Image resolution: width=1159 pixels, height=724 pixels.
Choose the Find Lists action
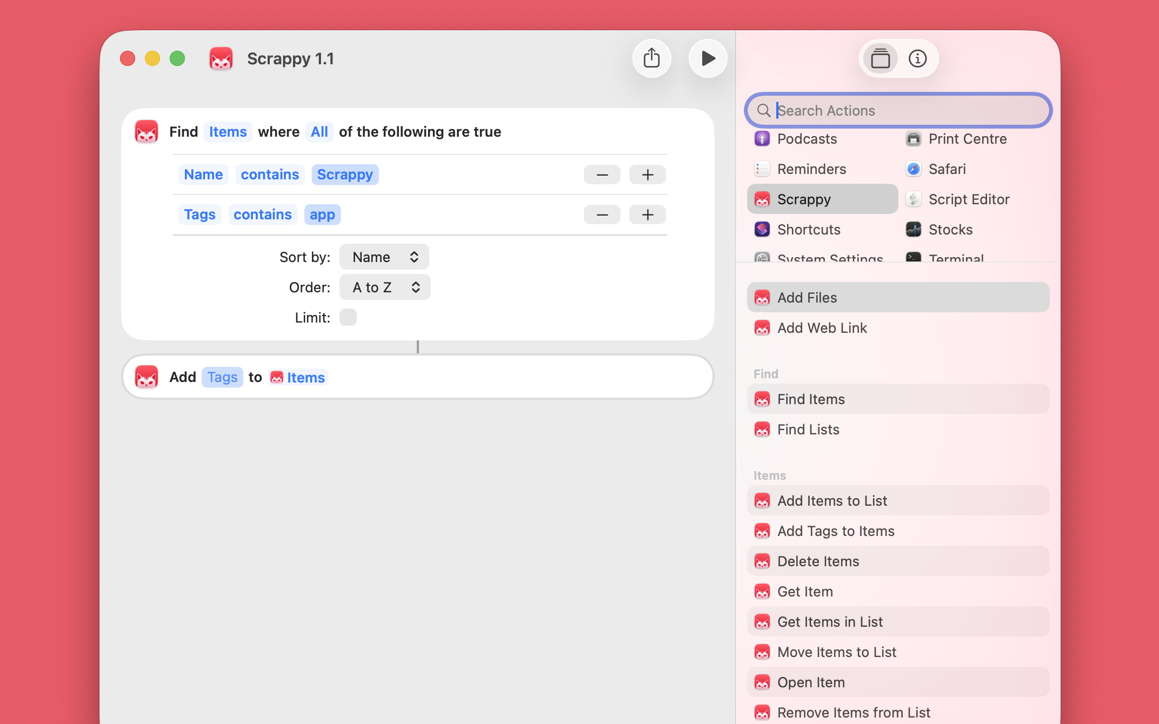898,429
